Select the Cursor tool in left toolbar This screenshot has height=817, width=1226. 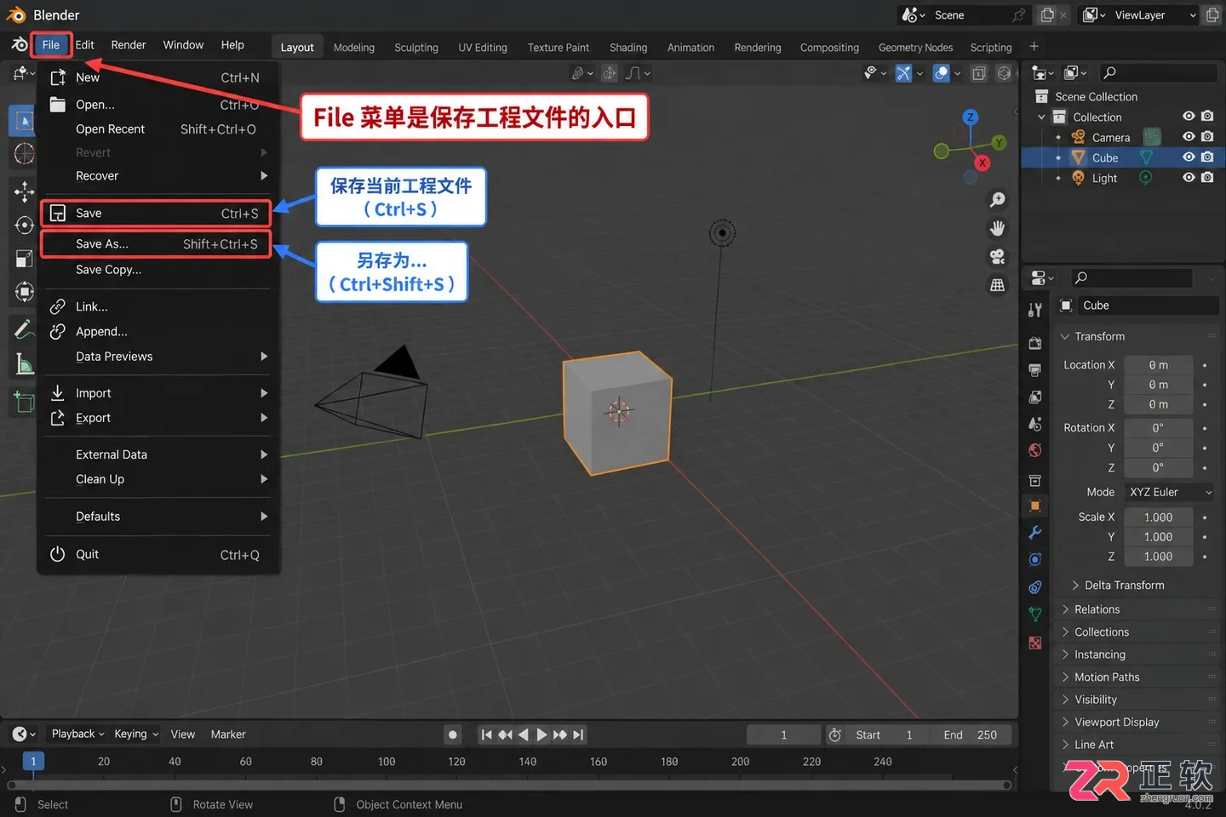tap(24, 154)
